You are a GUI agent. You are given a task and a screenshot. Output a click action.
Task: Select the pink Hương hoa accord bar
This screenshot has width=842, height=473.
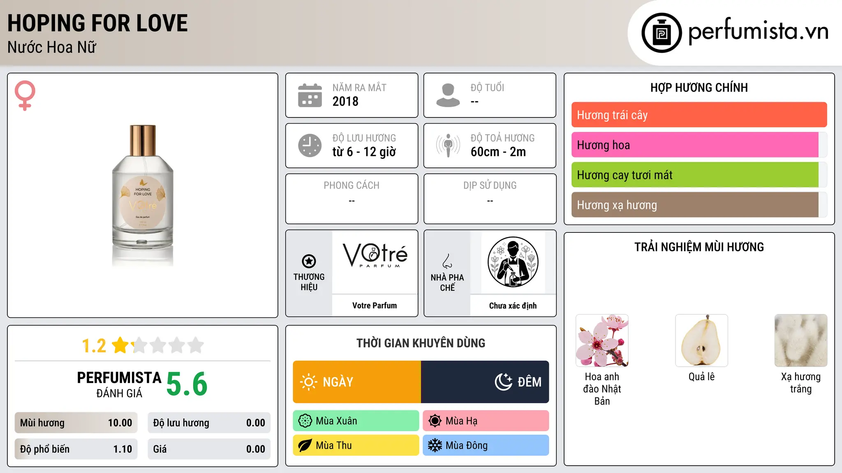[x=699, y=145]
